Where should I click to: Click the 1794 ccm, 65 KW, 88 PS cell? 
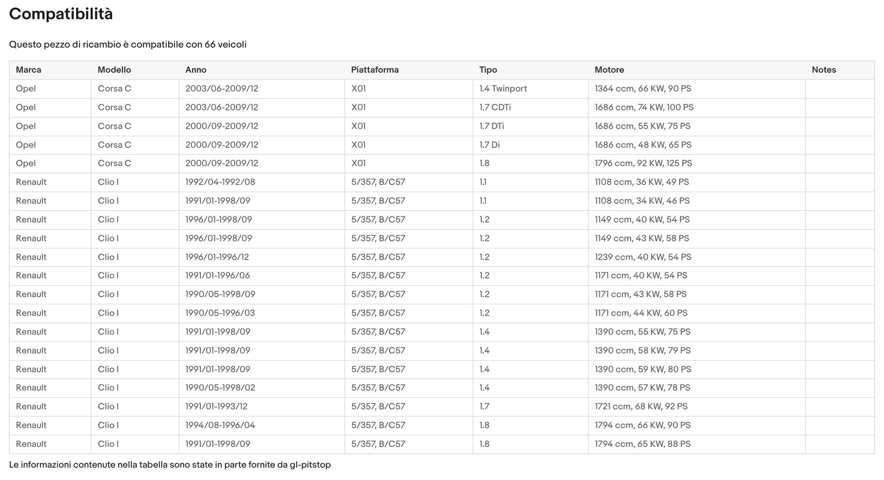696,444
